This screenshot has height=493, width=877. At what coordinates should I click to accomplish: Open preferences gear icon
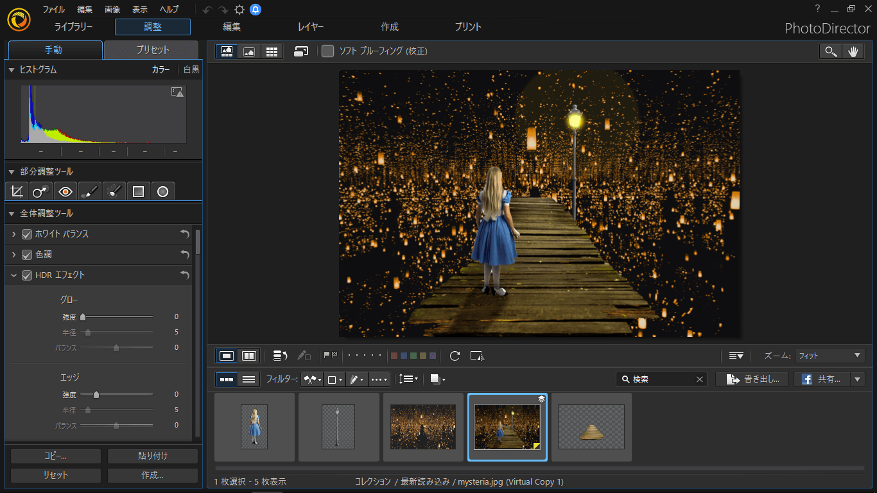[239, 10]
